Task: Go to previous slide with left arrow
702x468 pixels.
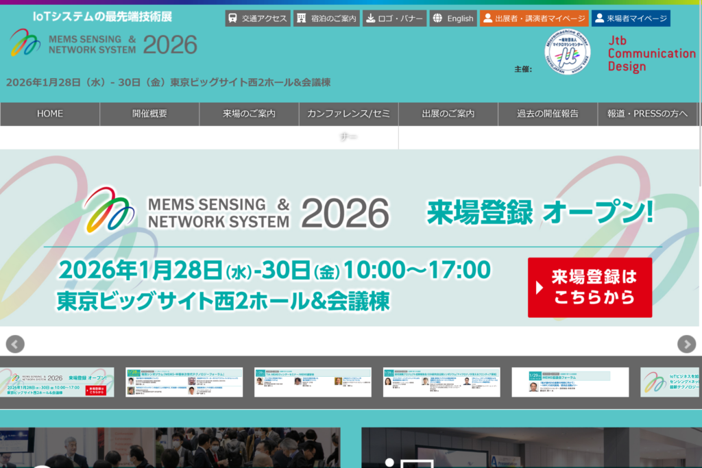Action: click(15, 344)
